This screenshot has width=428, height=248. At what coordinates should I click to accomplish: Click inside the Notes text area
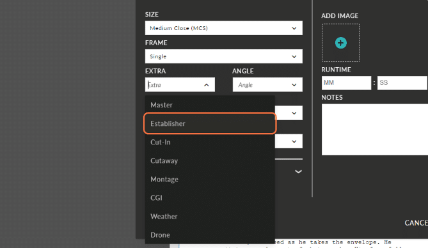coord(374,130)
